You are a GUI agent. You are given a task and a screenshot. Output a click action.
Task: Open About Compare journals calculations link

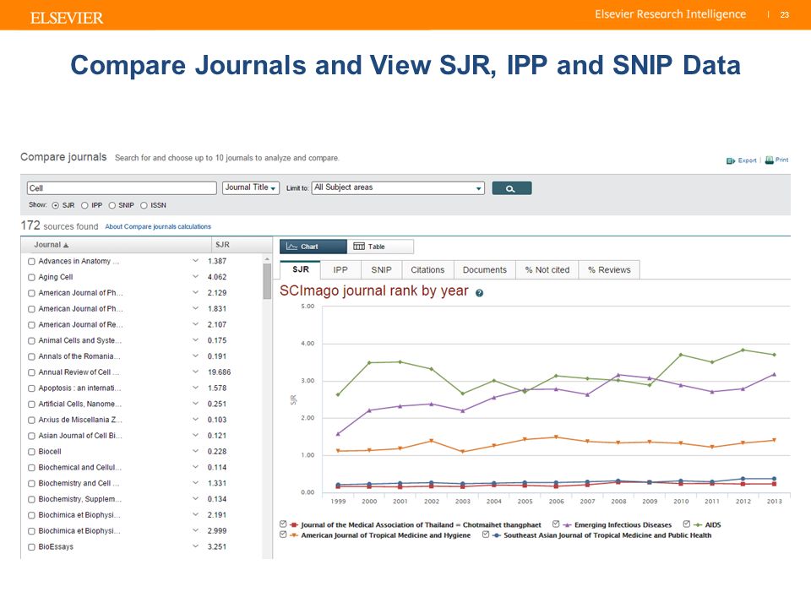click(158, 227)
